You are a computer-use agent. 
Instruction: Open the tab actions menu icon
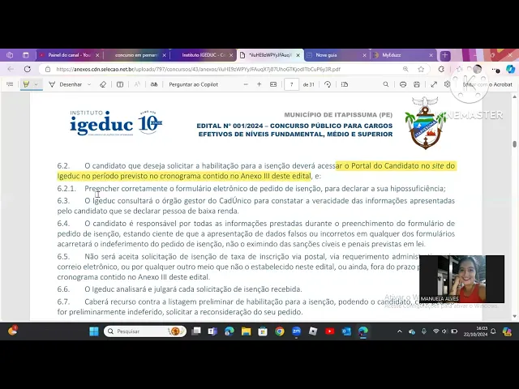[25, 55]
